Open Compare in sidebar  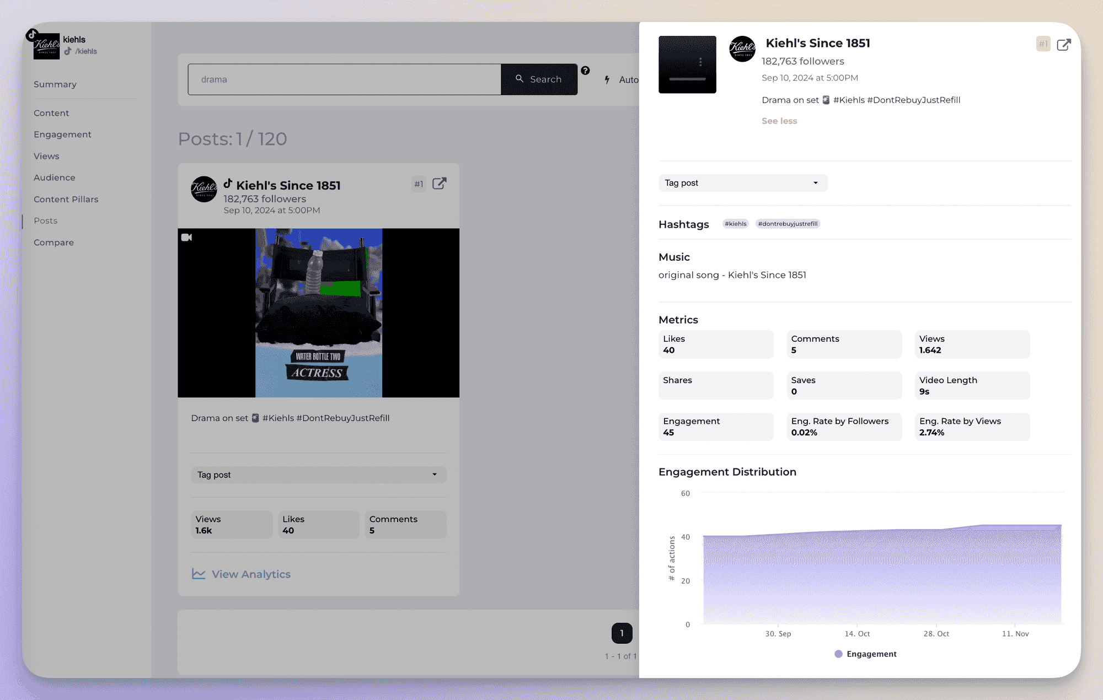tap(53, 243)
